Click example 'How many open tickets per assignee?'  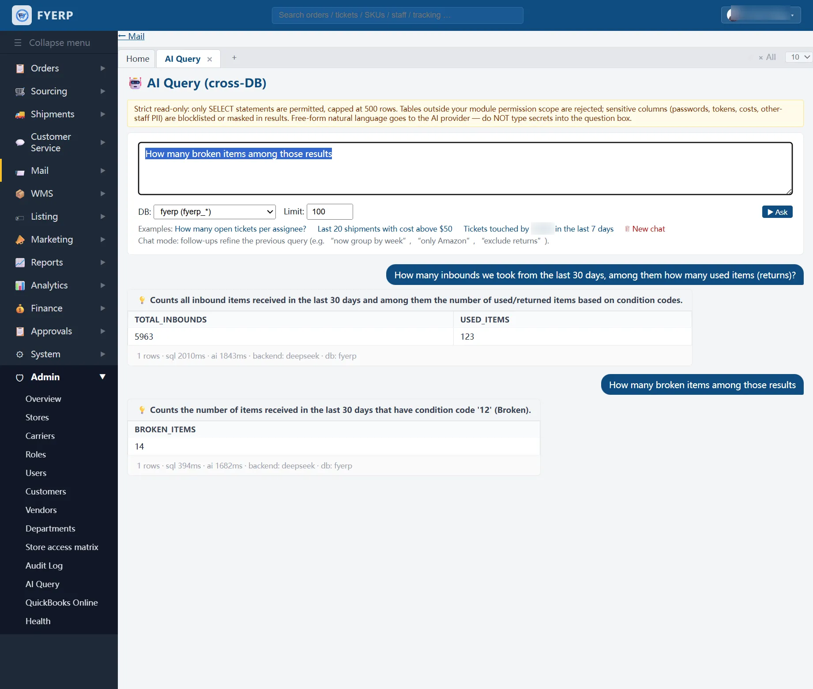tap(241, 229)
